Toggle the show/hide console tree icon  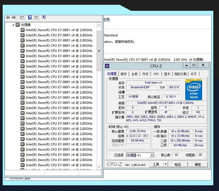pos(22,18)
